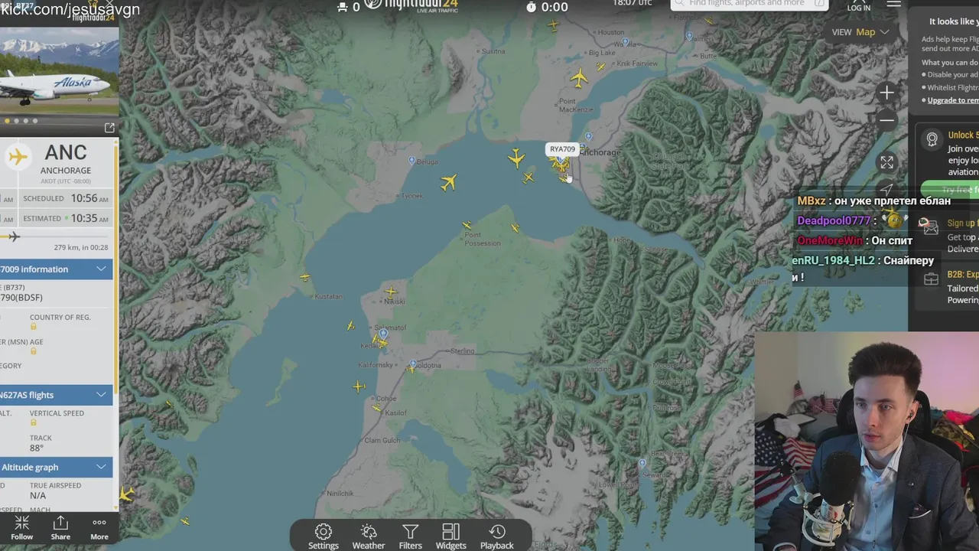Click the Kenai airport pin marker
Screen dimensions: 979x551
[x=383, y=334]
